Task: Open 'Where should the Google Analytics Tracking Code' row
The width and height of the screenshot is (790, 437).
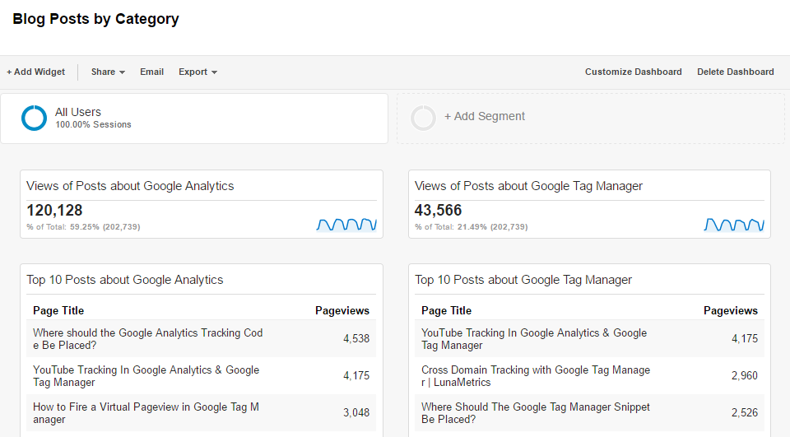Action: pyautogui.click(x=201, y=339)
